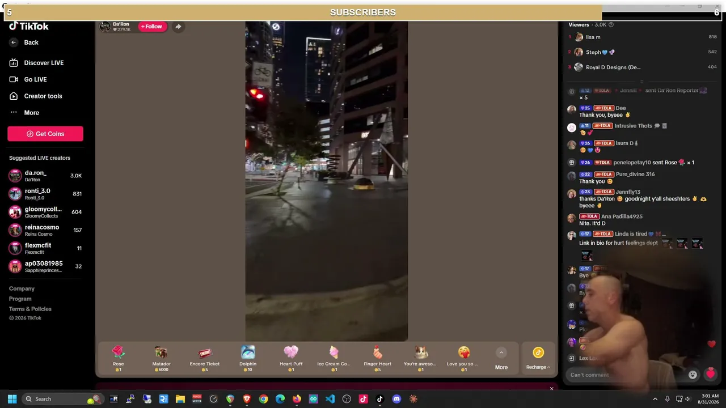Show hidden system tray icons

point(655,399)
